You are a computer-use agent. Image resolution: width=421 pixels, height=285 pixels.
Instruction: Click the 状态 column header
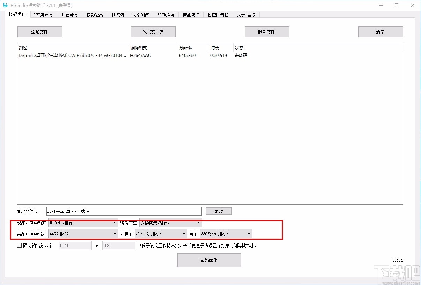click(x=239, y=48)
